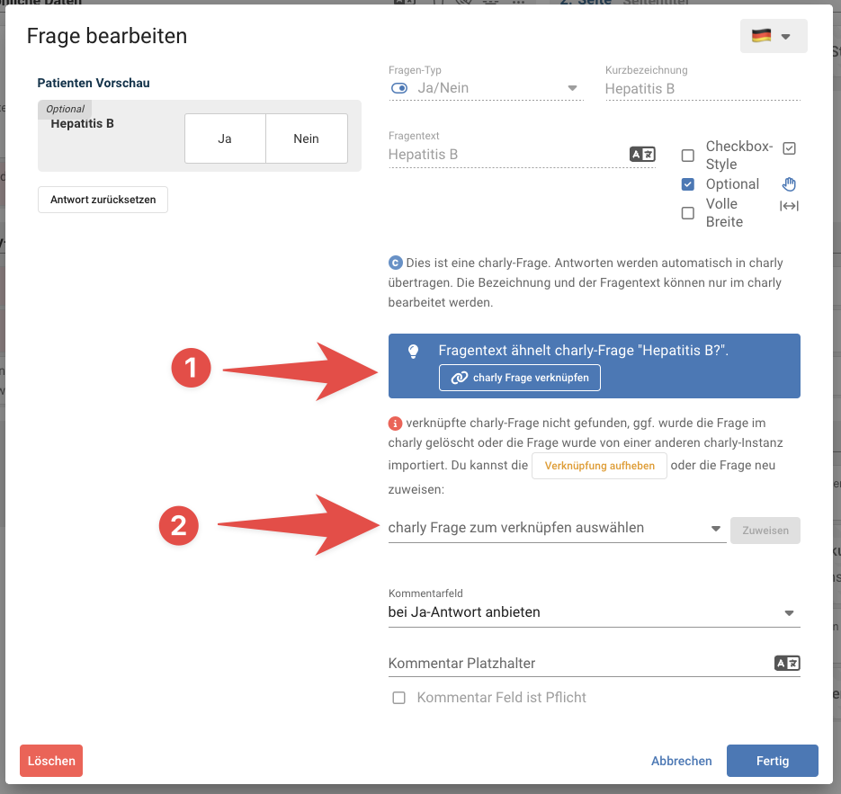The width and height of the screenshot is (841, 794).
Task: Select Ja in the patient preview
Action: (225, 138)
